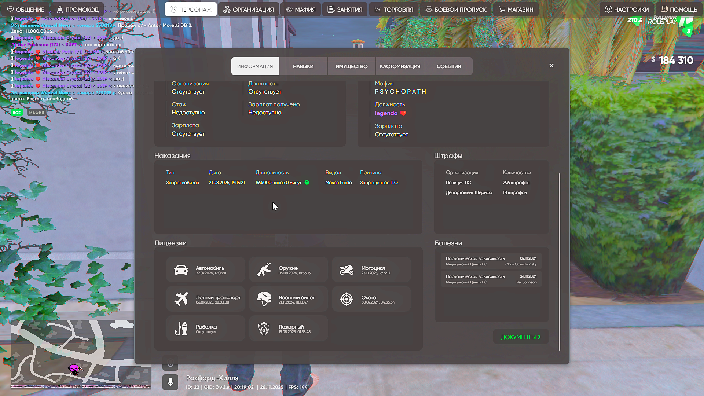Click the Weapon license rifle icon

click(264, 270)
